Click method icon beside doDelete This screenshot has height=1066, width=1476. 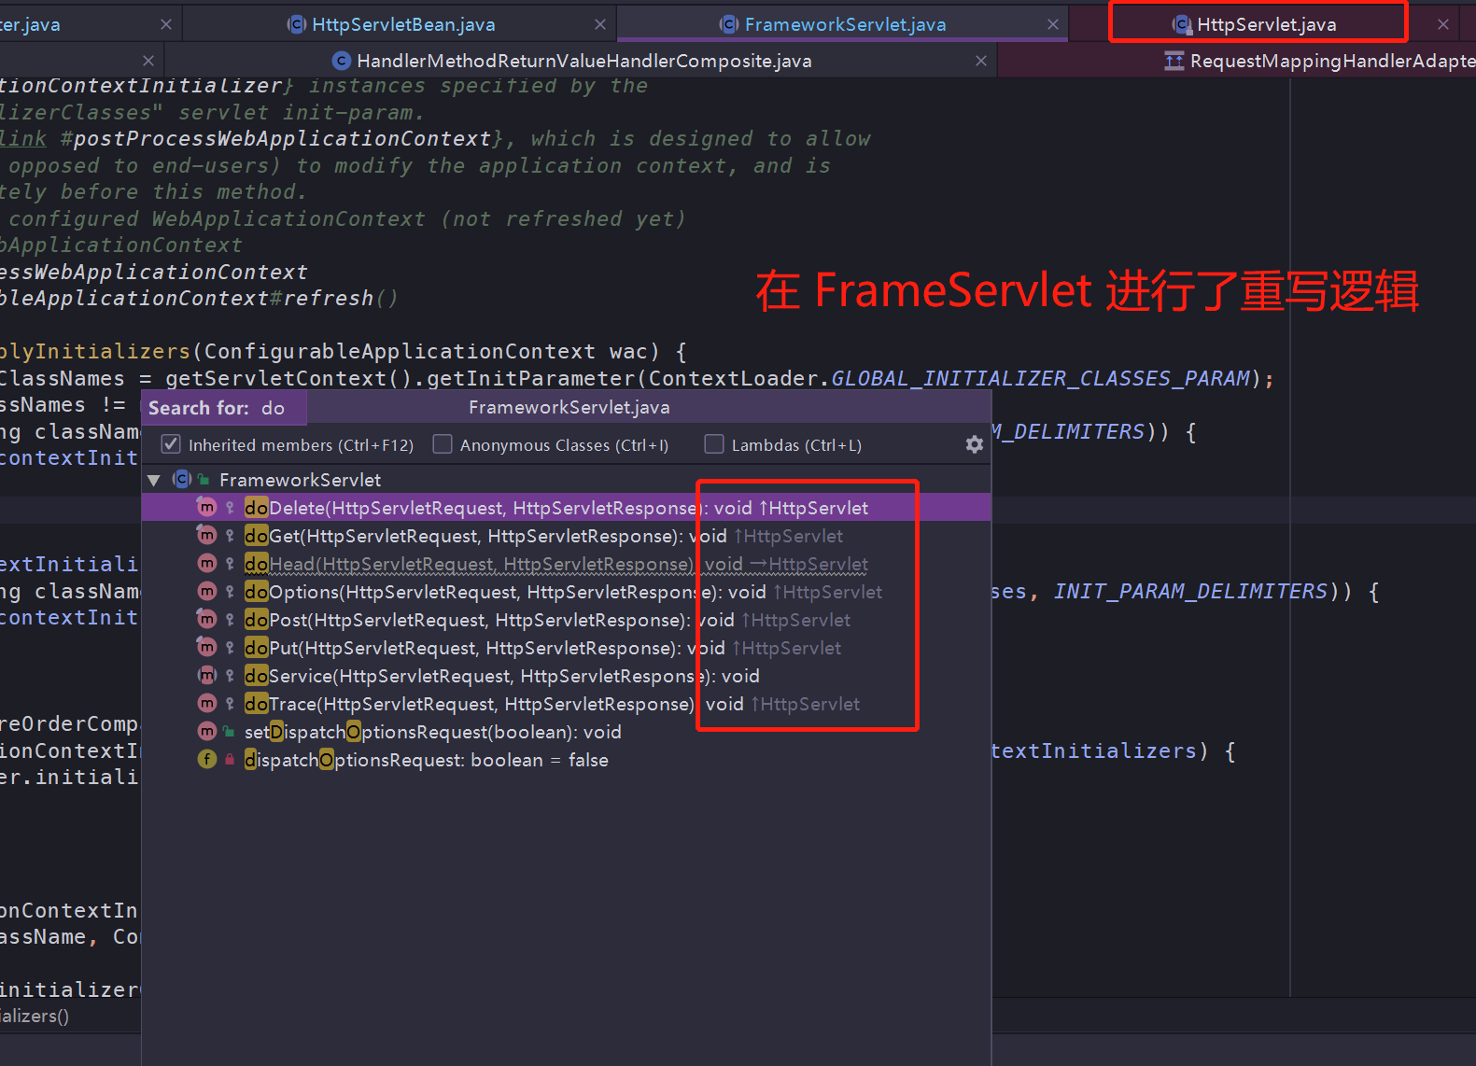[207, 507]
